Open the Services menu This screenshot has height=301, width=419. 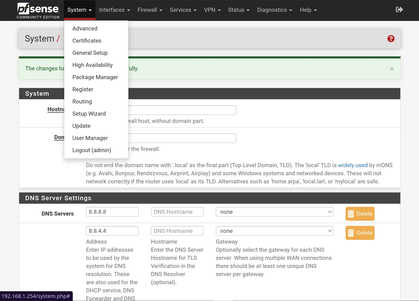point(183,10)
